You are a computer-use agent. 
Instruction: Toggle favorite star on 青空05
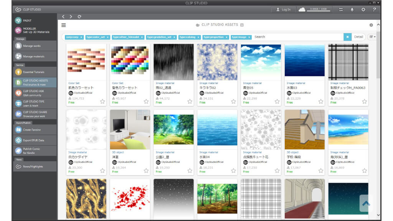click(x=277, y=101)
